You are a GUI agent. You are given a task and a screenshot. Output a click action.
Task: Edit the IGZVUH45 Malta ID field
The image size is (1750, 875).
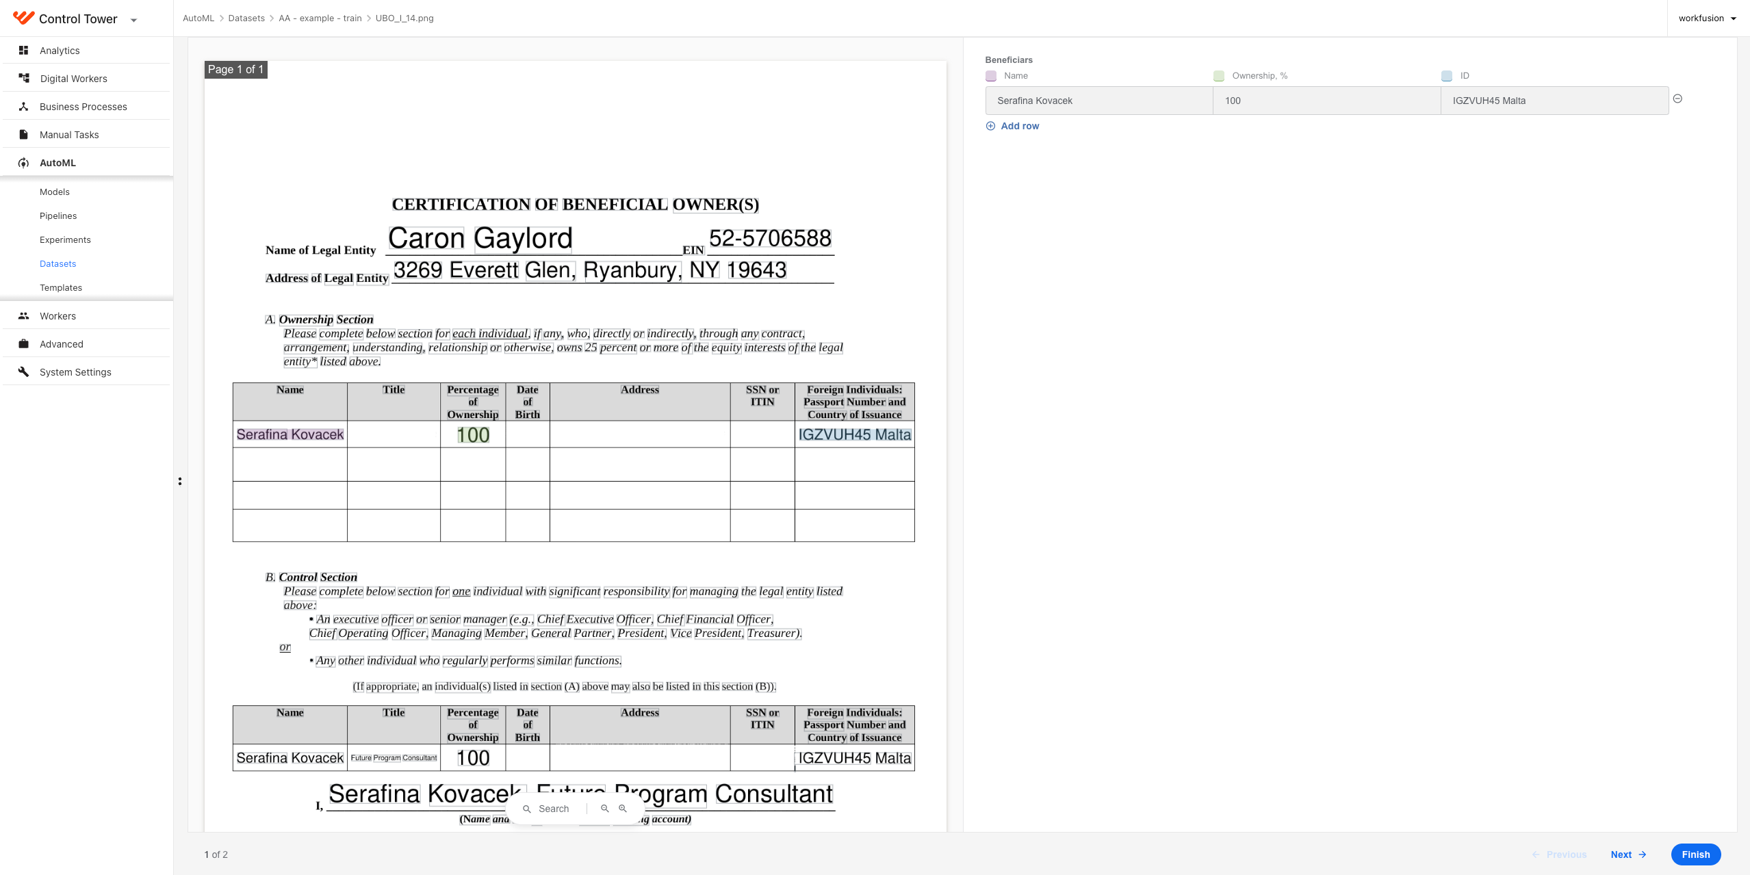tap(1555, 101)
